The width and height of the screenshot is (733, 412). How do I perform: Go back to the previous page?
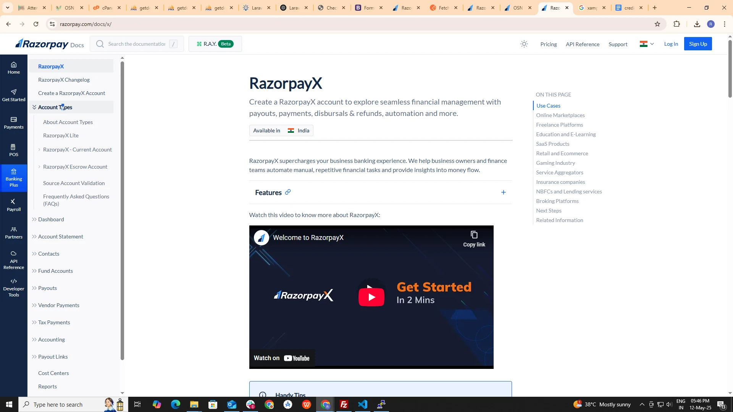tap(8, 24)
